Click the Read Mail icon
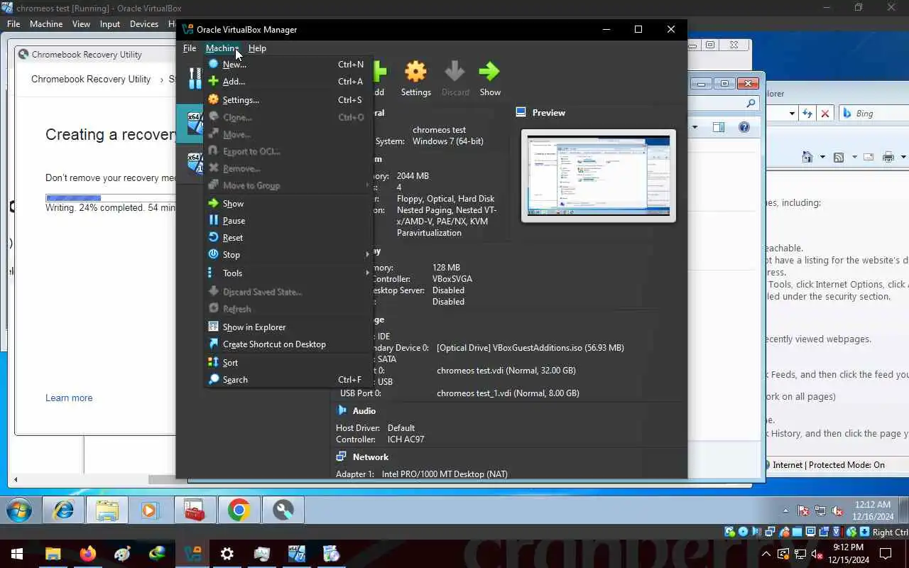The height and width of the screenshot is (568, 909). click(x=869, y=157)
